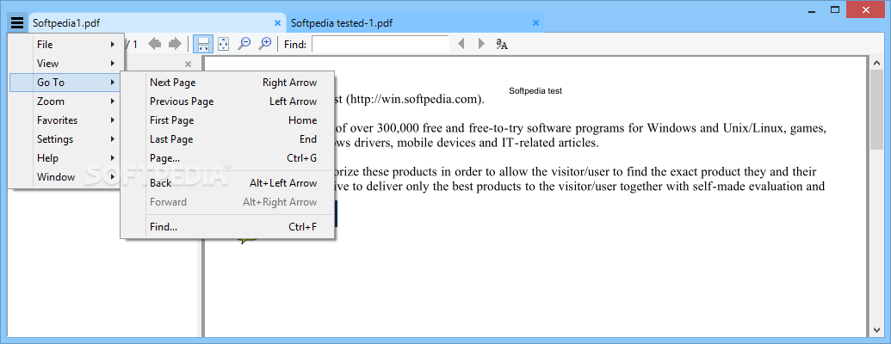The height and width of the screenshot is (344, 891).
Task: Expand the Settings submenu arrow
Action: (114, 139)
